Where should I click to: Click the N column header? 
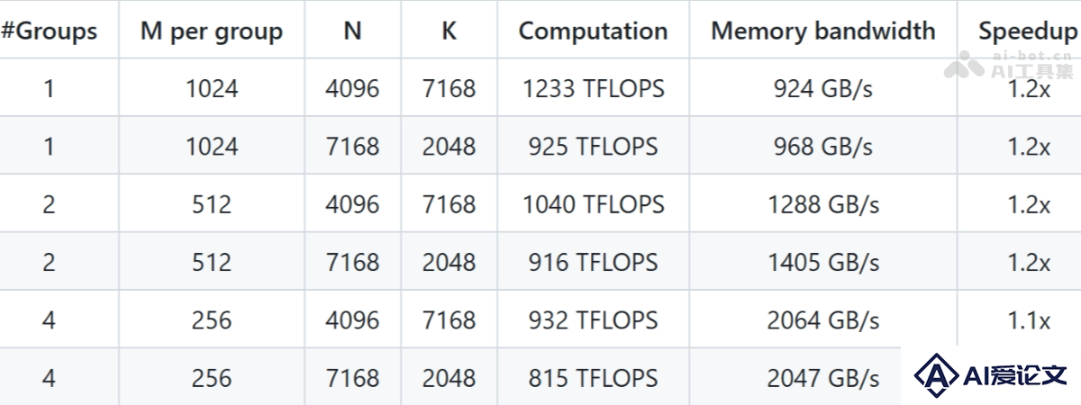[352, 31]
